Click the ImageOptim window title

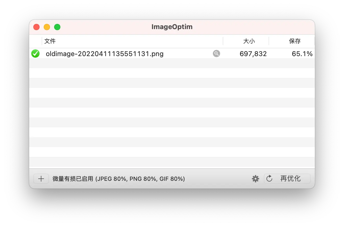(172, 27)
